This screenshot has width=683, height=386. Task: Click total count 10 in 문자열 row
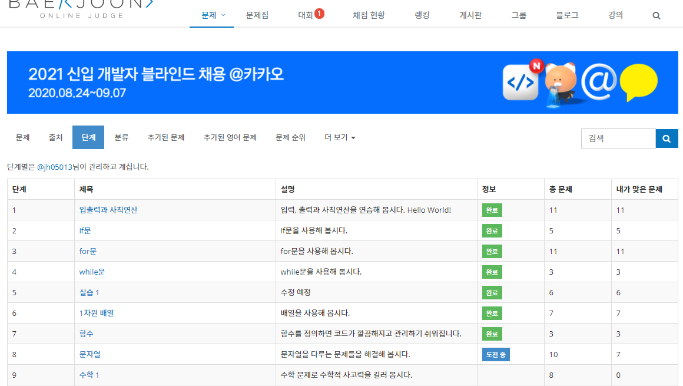[553, 355]
